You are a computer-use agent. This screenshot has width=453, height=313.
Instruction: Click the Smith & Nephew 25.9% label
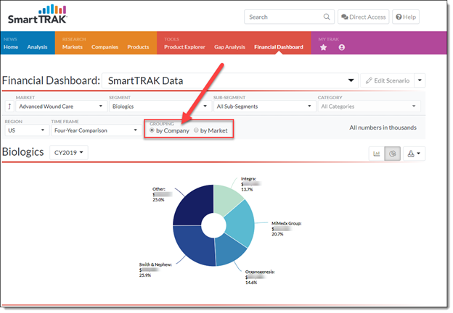[x=155, y=270]
